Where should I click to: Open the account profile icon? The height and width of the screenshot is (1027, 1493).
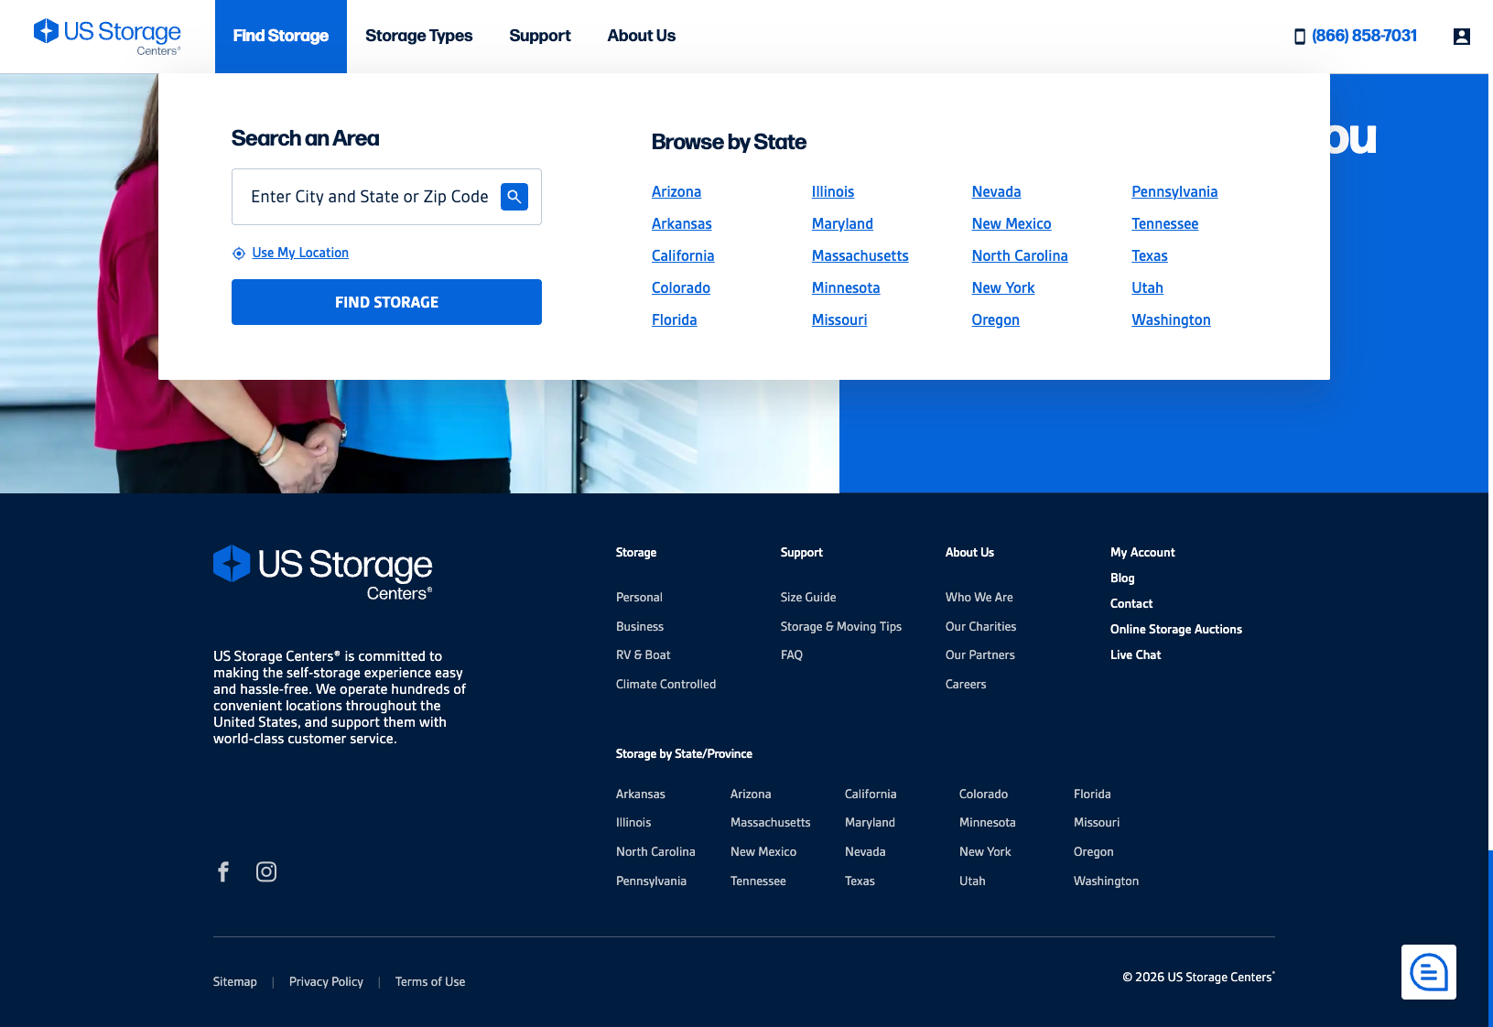tap(1461, 36)
